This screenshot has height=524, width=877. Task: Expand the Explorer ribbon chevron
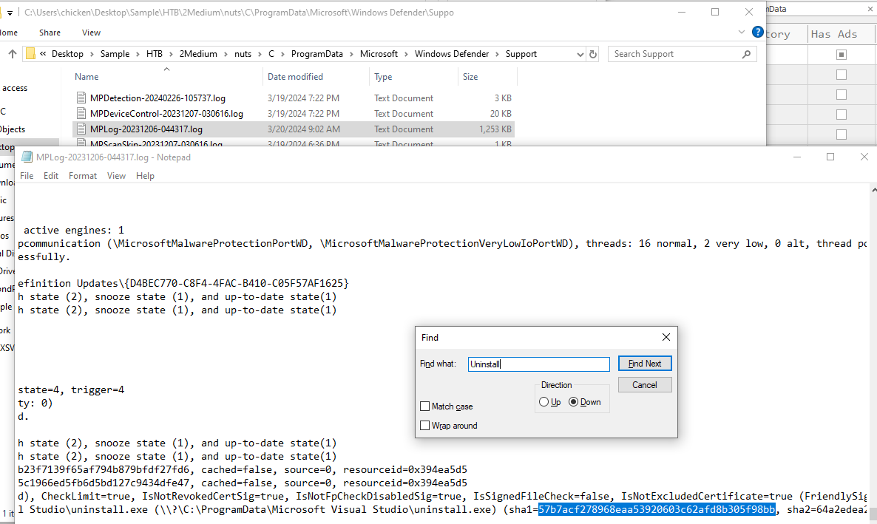(x=743, y=33)
